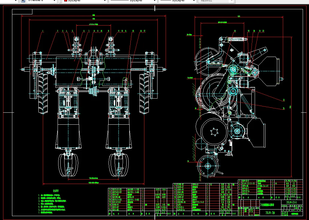Select balloon number 1 in front view
Image resolution: width=309 pixels, height=220 pixels.
43,31
